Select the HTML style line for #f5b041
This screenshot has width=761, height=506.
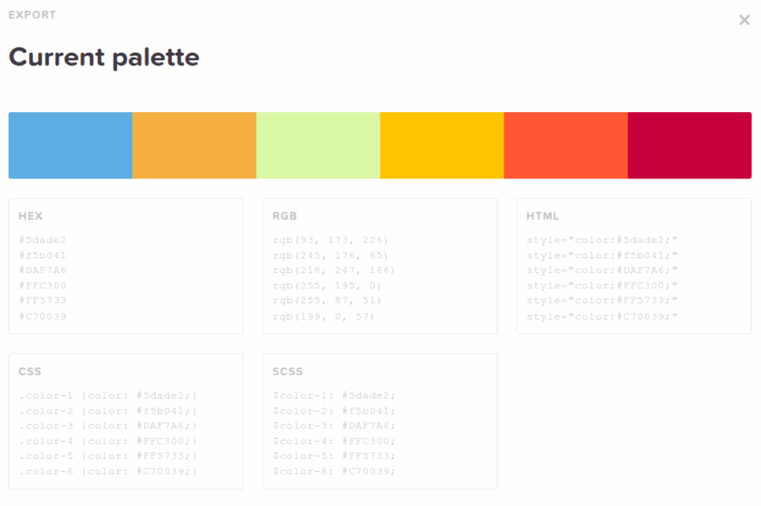[x=602, y=254]
